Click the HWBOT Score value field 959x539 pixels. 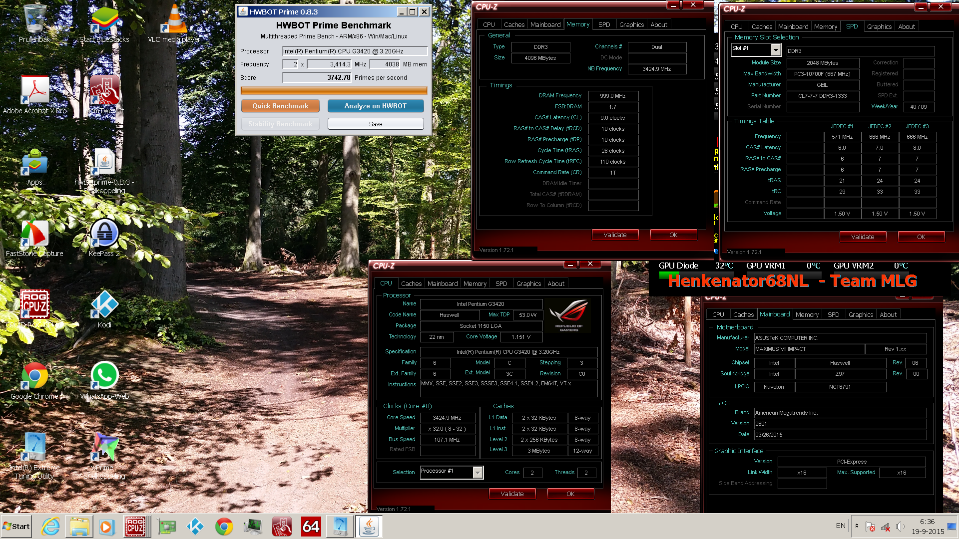coord(317,77)
